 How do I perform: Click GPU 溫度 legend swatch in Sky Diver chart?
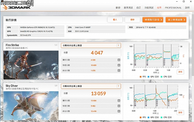coord(148,117)
